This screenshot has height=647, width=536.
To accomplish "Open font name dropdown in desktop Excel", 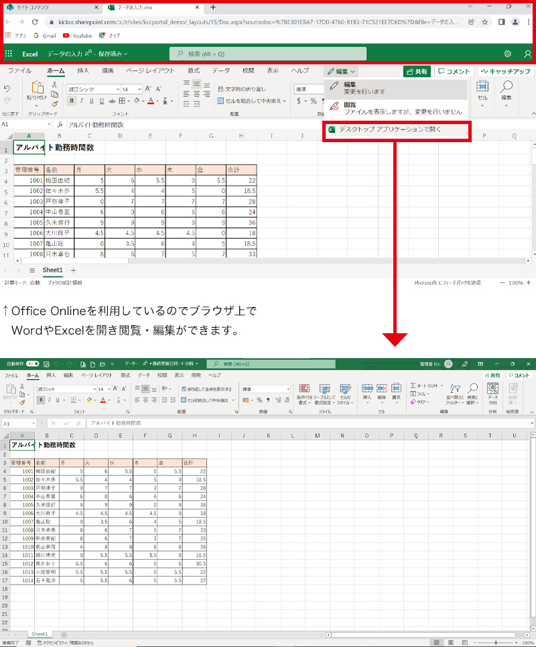I will pos(94,389).
